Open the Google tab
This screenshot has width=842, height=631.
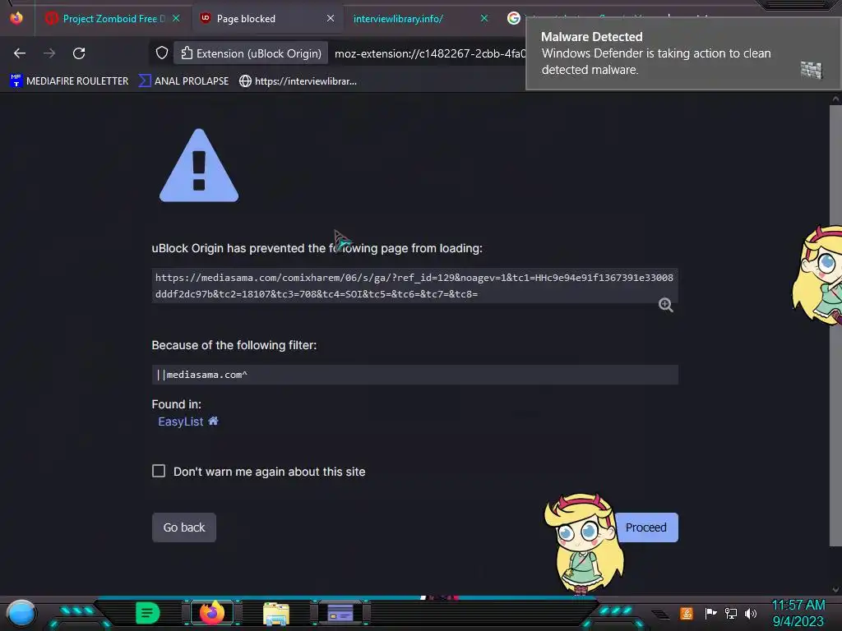pos(514,18)
